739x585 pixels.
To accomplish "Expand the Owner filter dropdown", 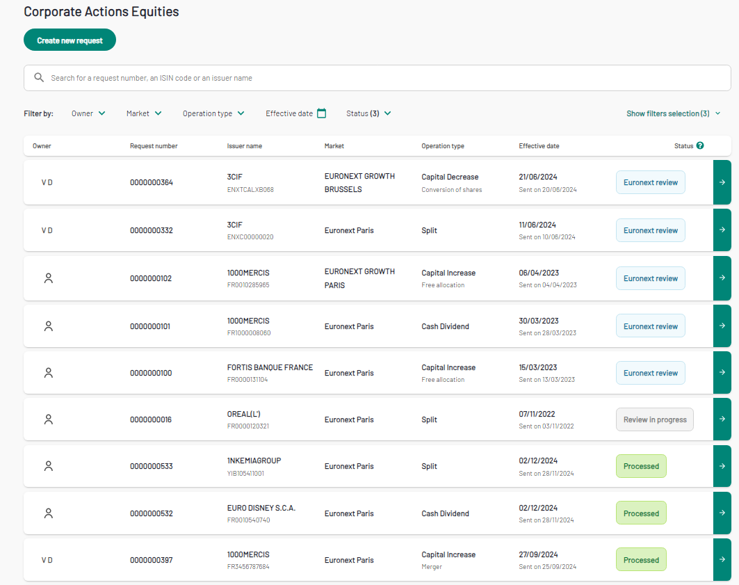I will (x=88, y=113).
